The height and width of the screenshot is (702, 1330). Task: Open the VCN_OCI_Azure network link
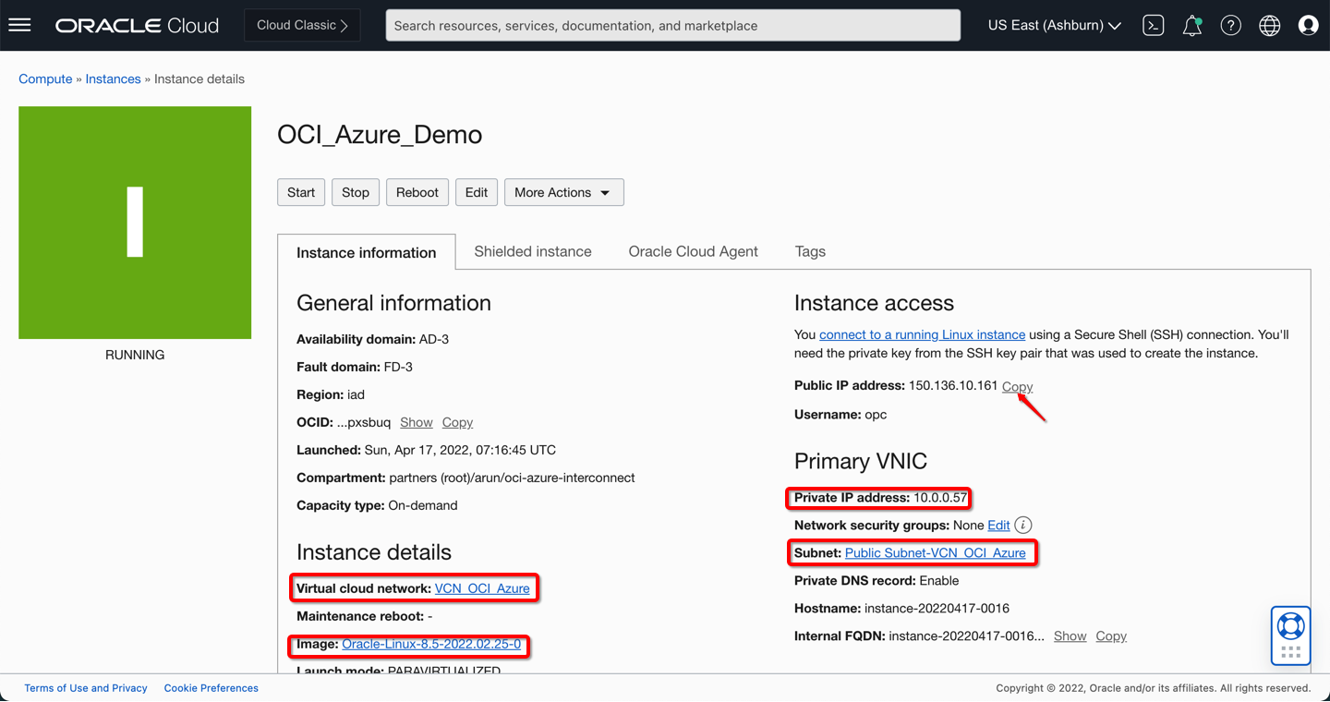[482, 588]
